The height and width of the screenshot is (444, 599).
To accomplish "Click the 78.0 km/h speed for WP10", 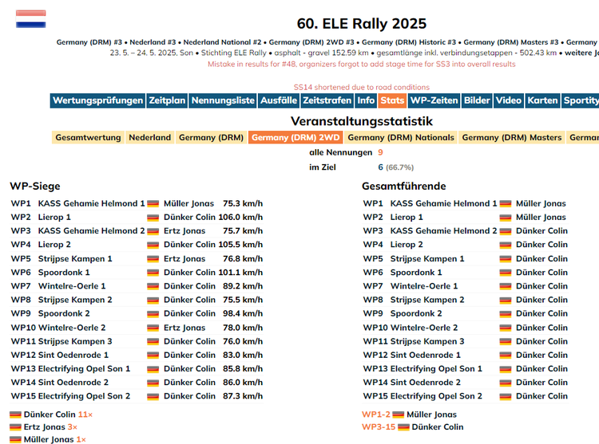I will 243,328.
